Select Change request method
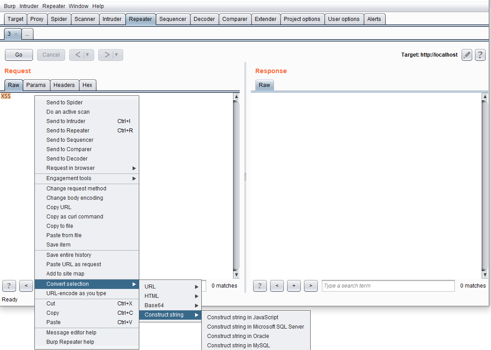 tap(87, 189)
